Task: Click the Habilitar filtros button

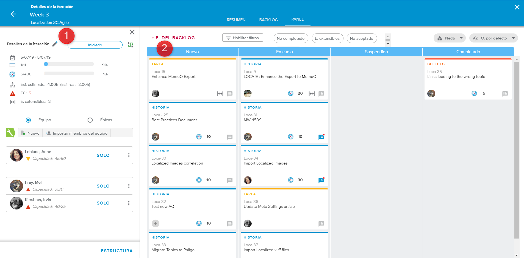Action: click(243, 38)
